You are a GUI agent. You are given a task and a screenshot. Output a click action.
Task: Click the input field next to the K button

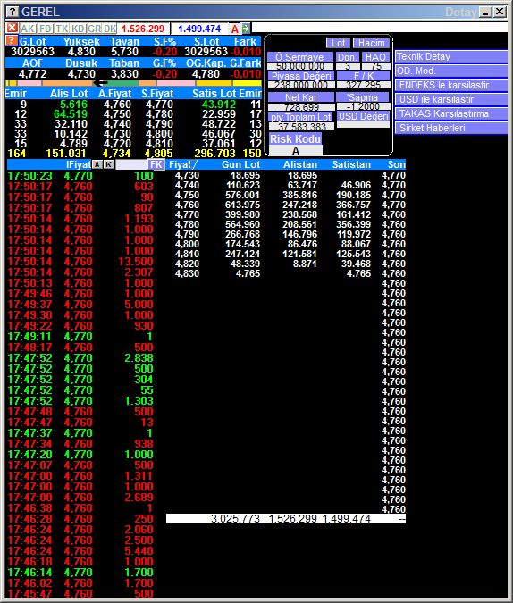131,164
